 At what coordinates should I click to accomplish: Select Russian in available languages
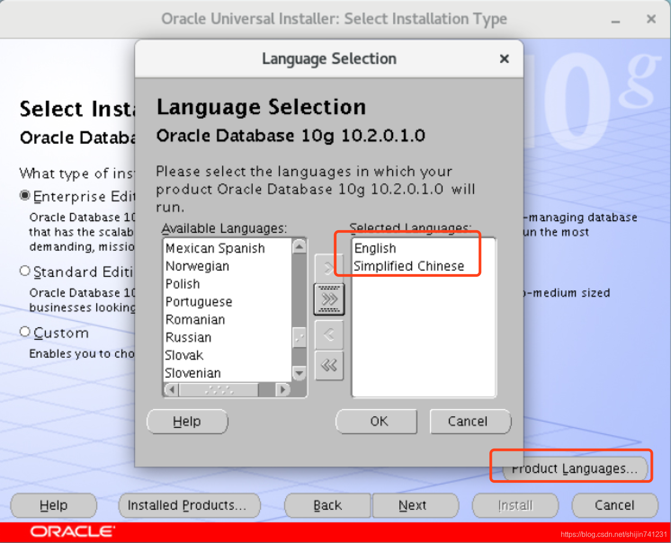[188, 338]
